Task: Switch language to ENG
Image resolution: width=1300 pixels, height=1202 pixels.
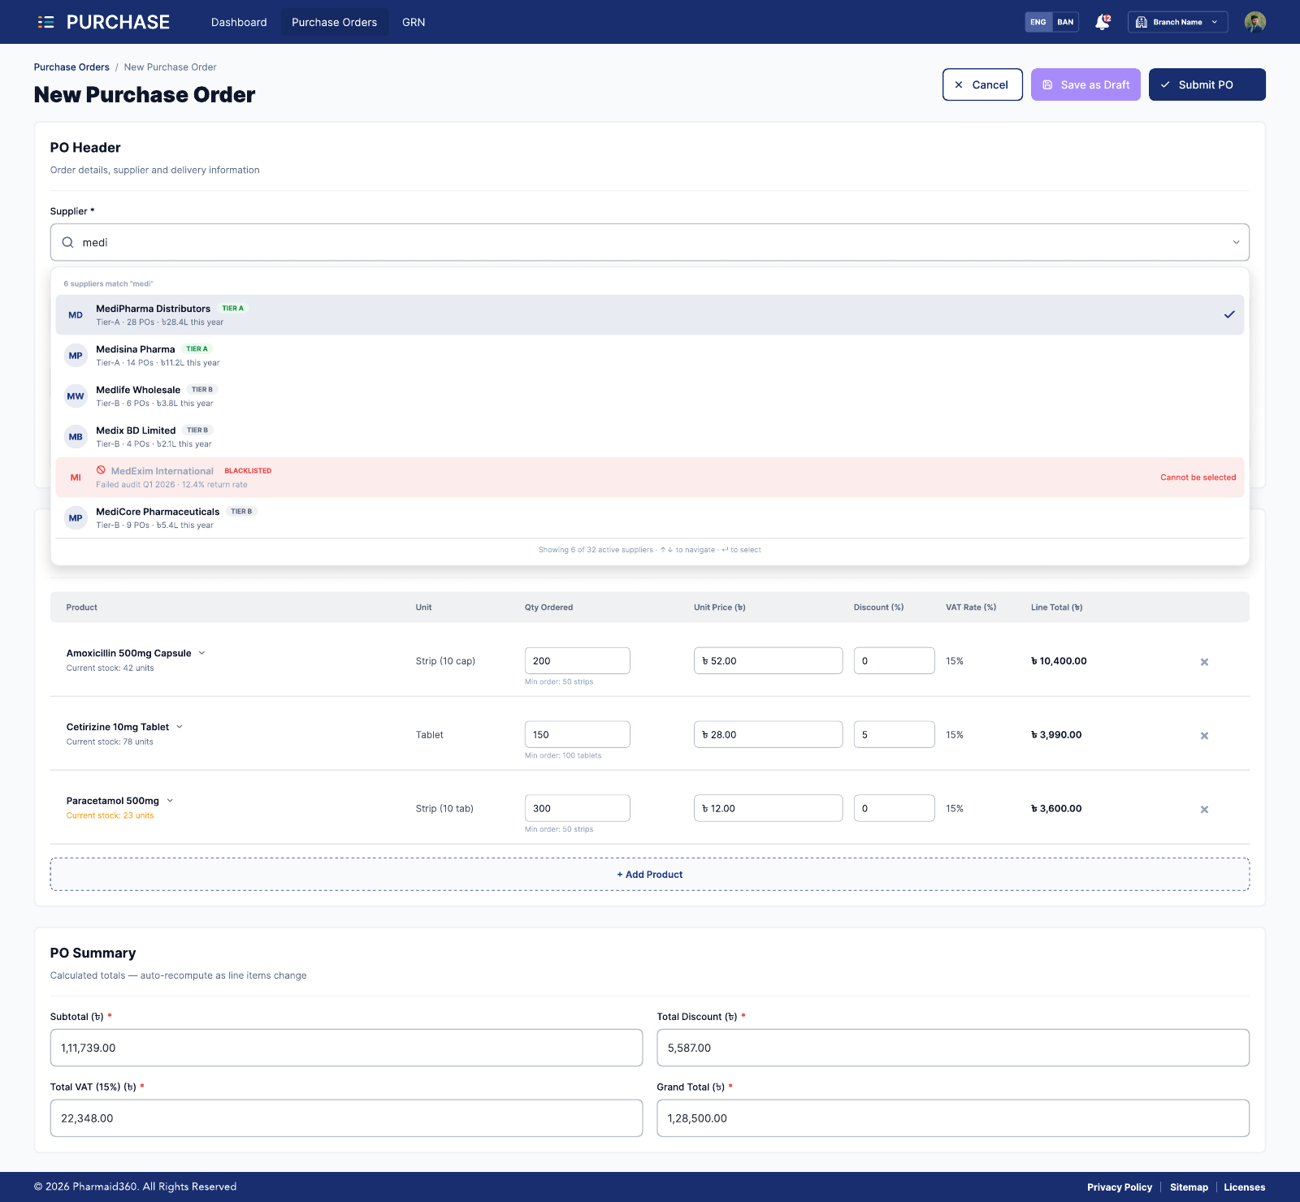Action: click(1038, 22)
